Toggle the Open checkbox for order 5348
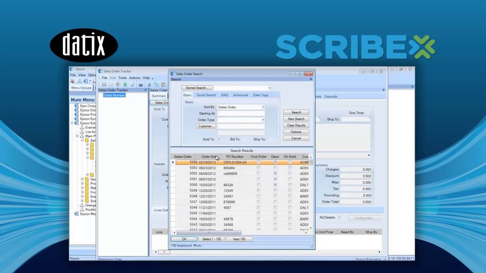Viewport: 486px width, 273px height. click(275, 196)
